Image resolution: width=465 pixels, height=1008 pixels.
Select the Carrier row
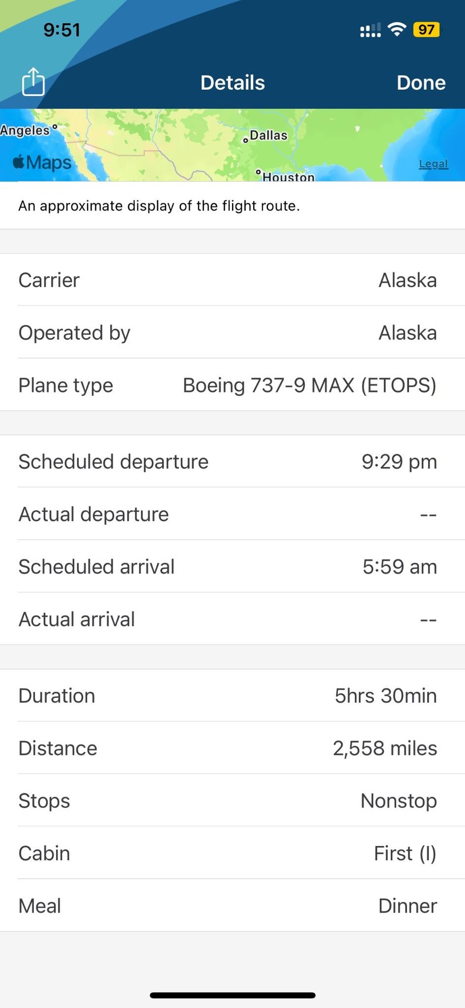point(232,280)
